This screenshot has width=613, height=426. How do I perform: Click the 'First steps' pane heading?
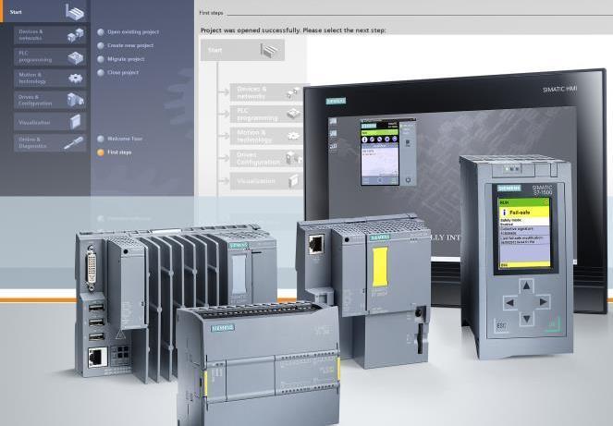click(211, 13)
